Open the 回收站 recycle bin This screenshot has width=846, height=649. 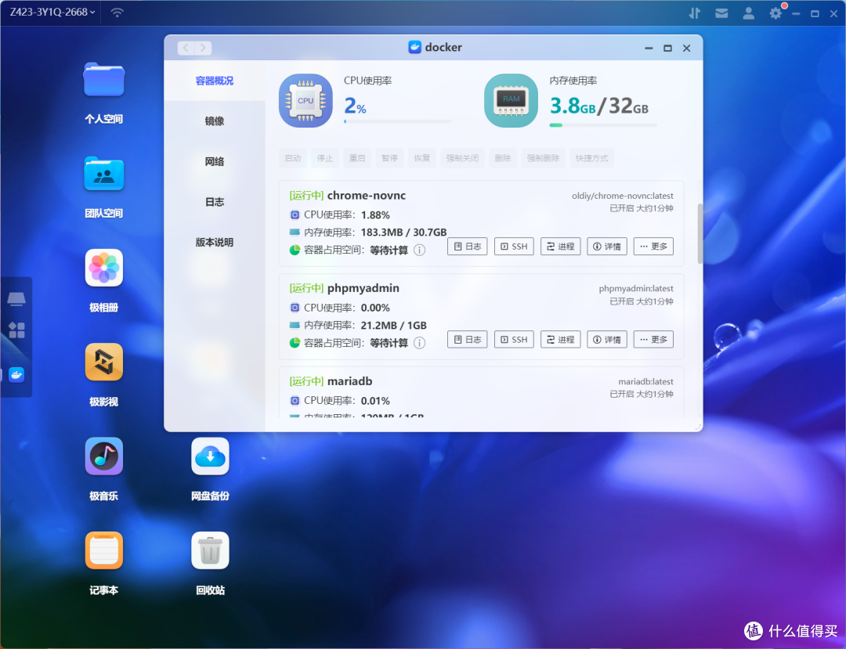point(210,551)
